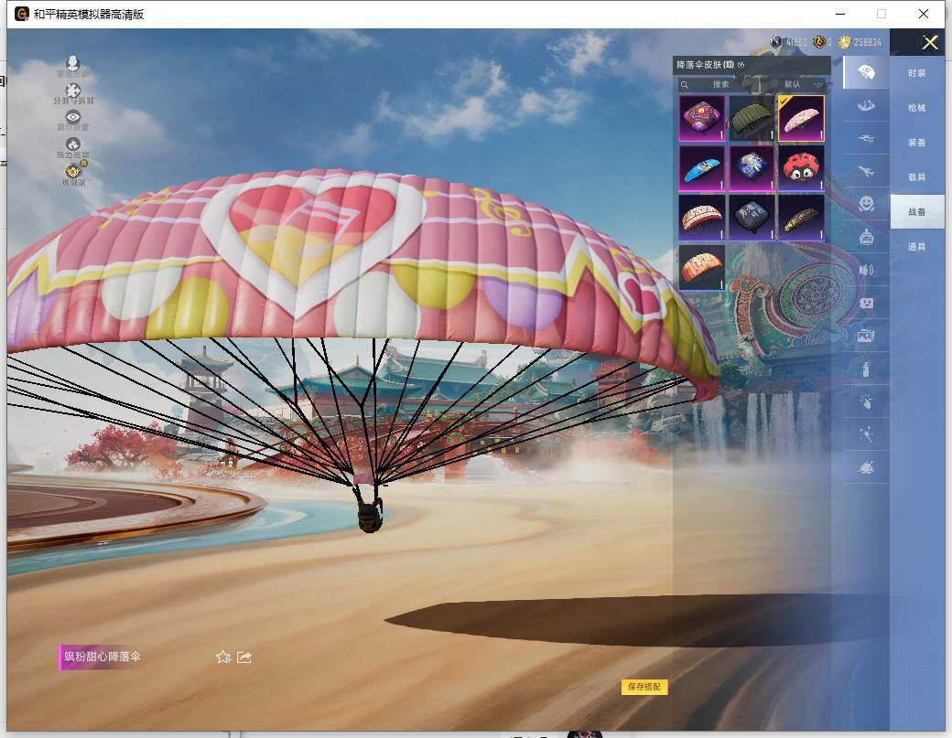Click the 保存搭配 button
The width and height of the screenshot is (952, 738).
(x=644, y=687)
